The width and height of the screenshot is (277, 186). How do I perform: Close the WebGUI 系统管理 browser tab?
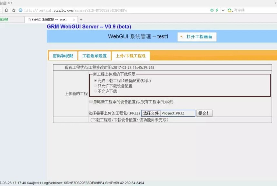(74, 20)
